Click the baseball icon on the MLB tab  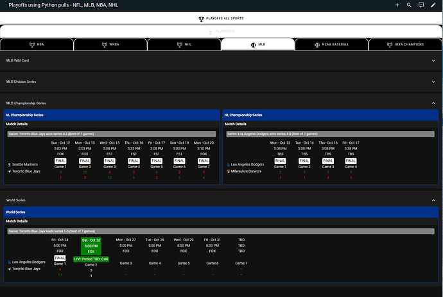click(x=253, y=45)
